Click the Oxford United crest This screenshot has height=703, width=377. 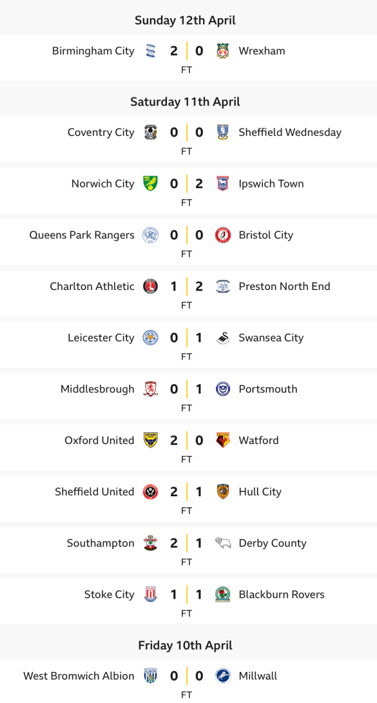(151, 441)
